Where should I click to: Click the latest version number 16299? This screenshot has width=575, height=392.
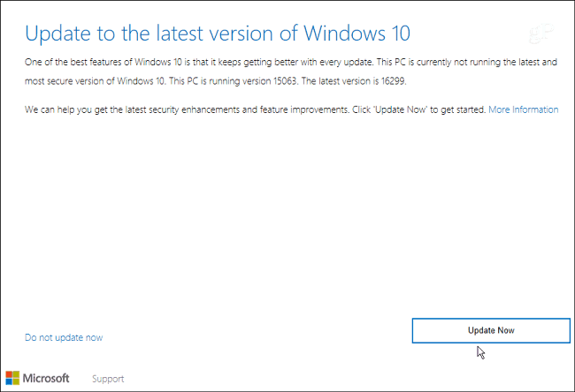click(393, 81)
